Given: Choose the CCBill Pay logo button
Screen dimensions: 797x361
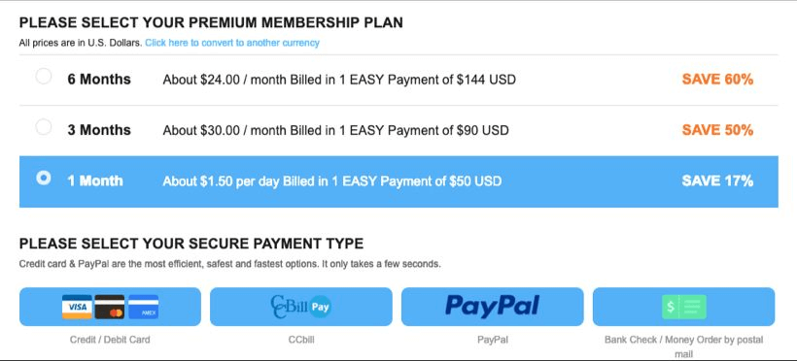Looking at the screenshot, I should click(x=301, y=307).
